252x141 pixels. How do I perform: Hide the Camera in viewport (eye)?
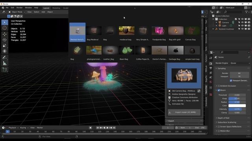(x=243, y=22)
